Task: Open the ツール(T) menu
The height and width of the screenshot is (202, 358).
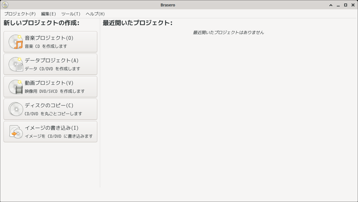Action: click(71, 14)
